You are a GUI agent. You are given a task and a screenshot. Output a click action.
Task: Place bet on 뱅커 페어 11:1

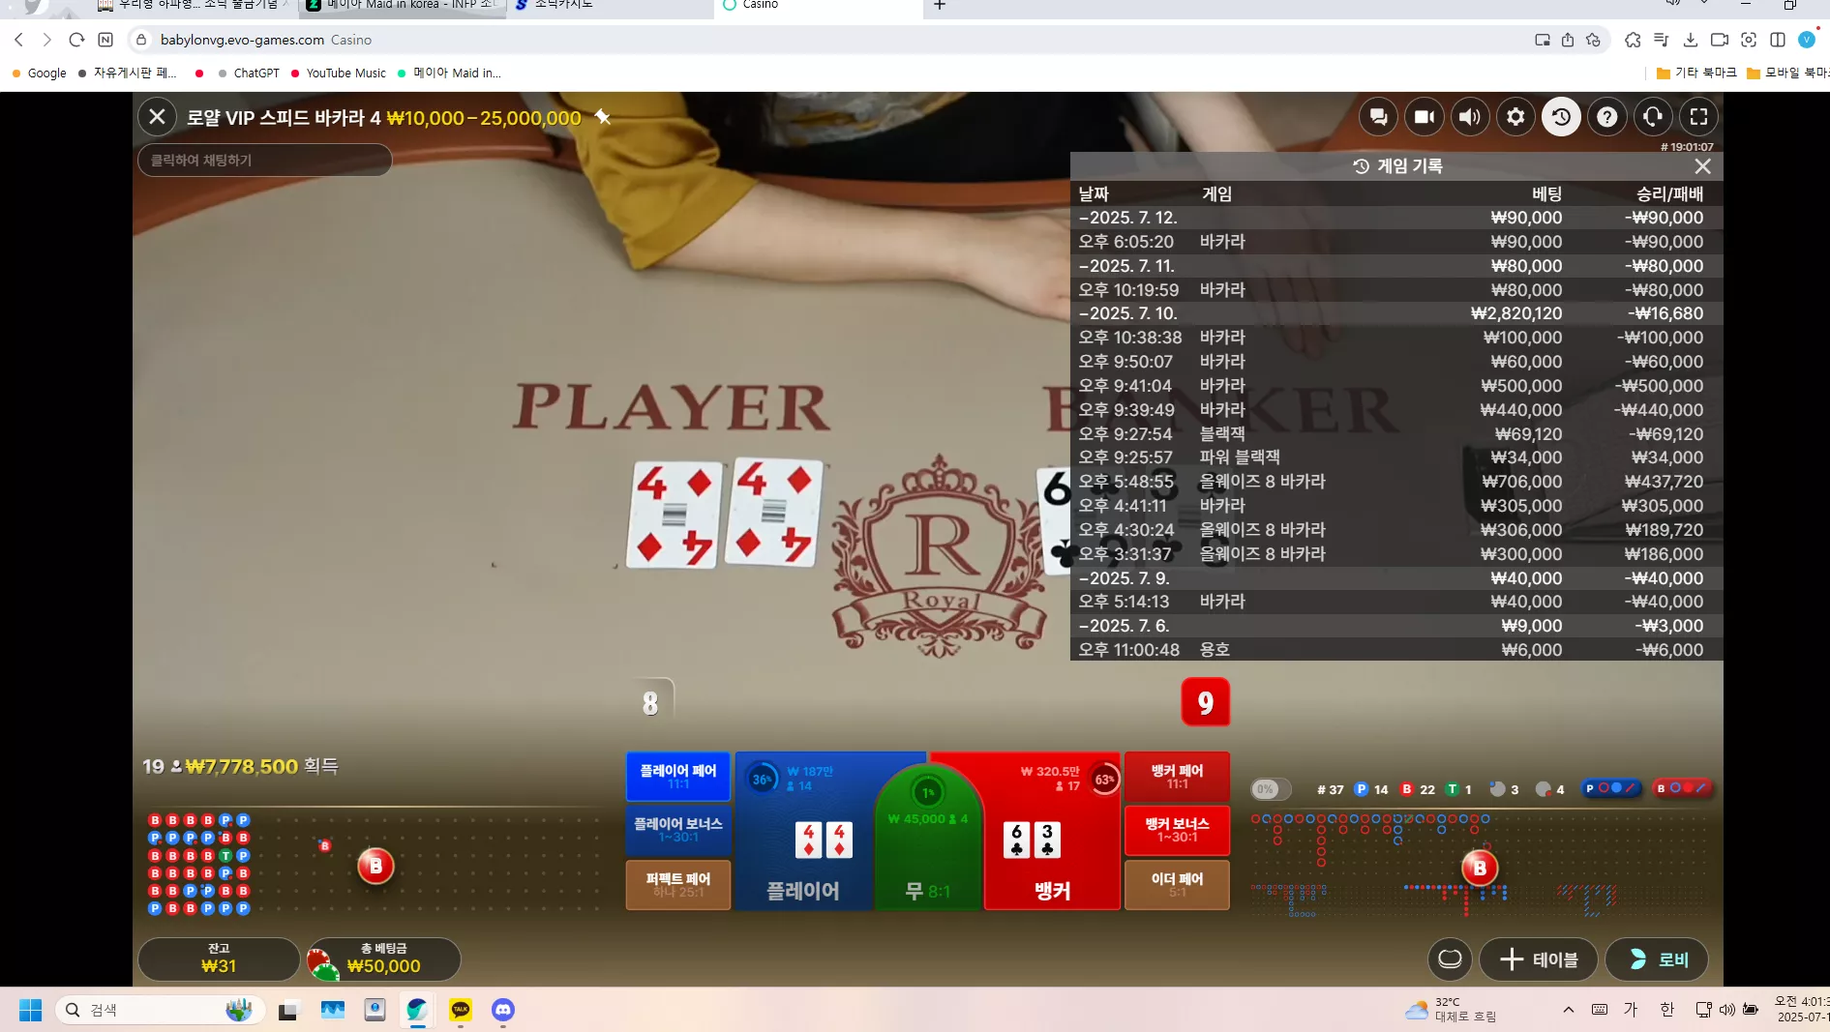pos(1177,776)
